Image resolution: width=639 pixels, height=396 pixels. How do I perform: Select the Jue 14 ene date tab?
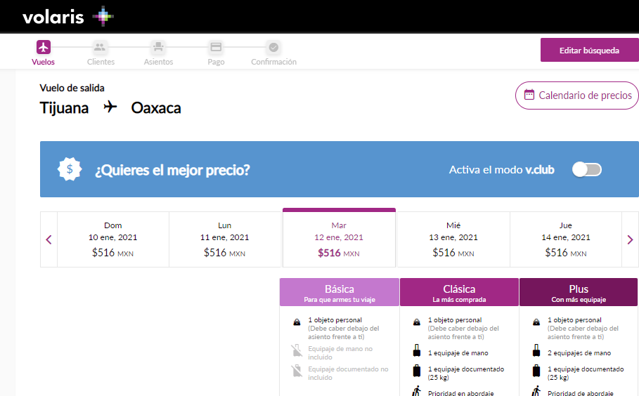pyautogui.click(x=565, y=239)
